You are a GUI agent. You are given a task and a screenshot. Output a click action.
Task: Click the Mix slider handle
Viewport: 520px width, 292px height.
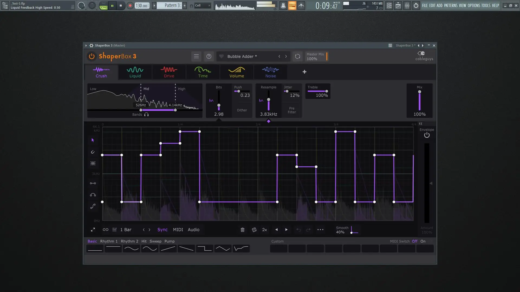coord(420,92)
